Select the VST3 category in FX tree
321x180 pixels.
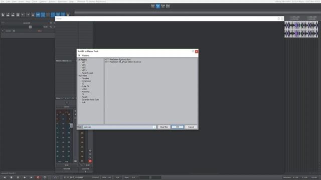[84, 67]
